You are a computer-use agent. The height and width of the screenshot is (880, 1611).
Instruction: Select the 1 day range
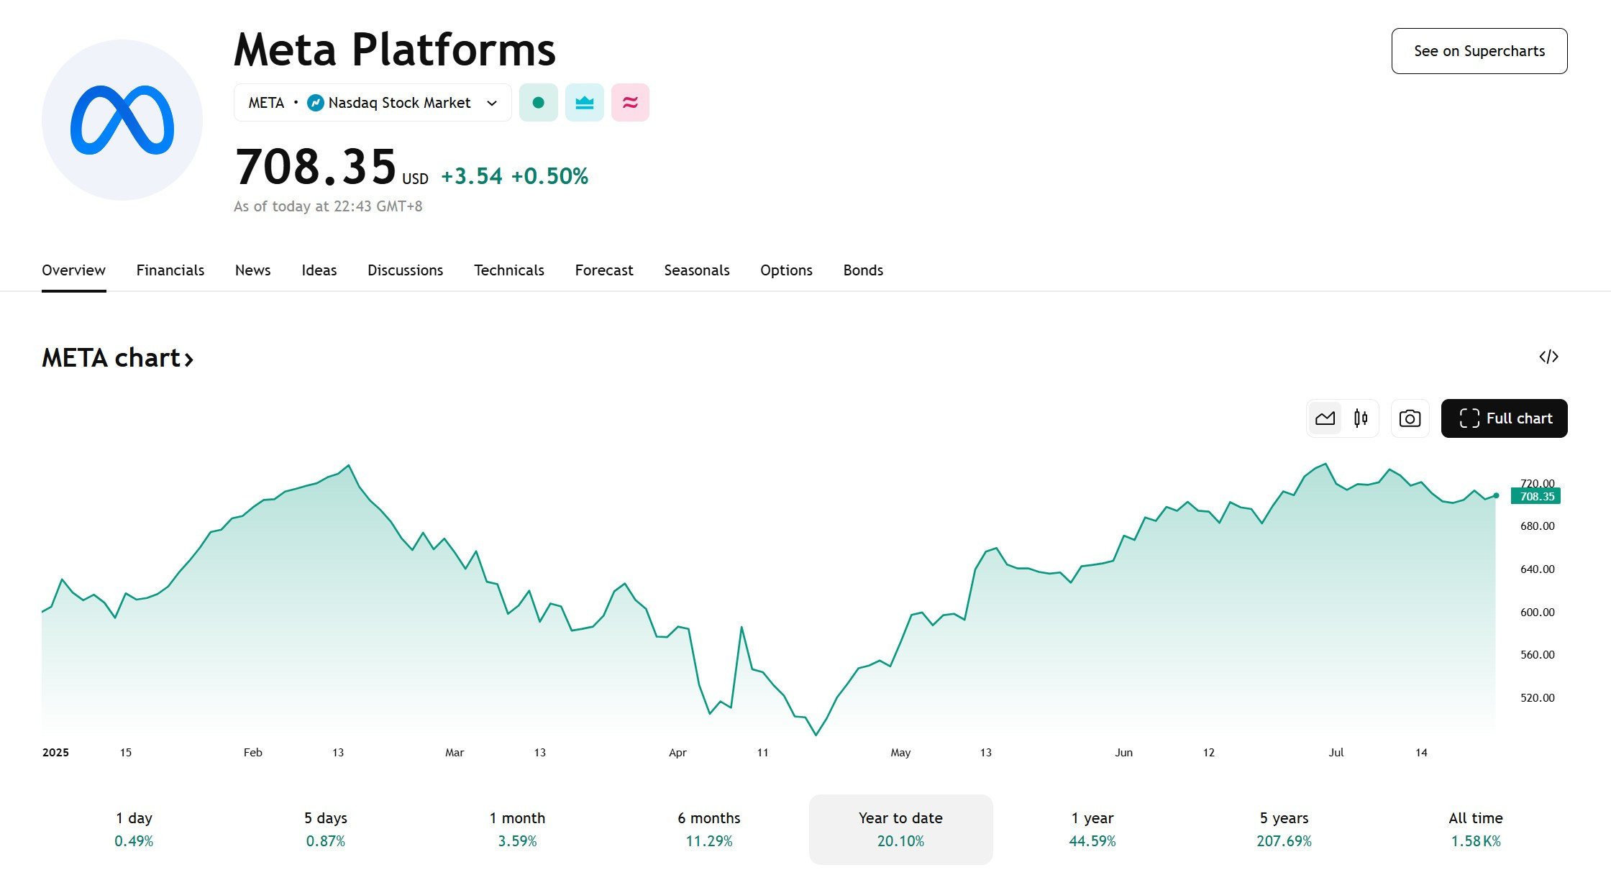tap(134, 829)
